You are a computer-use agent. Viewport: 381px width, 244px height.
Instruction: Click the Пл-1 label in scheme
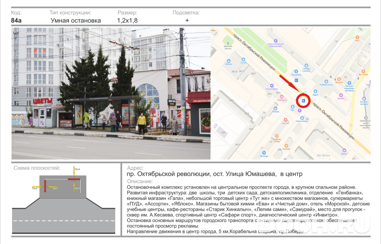pyautogui.click(x=55, y=188)
